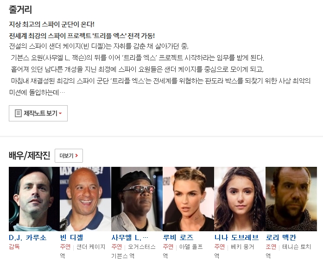Viewport: 323px width, 266px height.
Task: Click the 줄거리 section heading
Action: click(x=20, y=10)
